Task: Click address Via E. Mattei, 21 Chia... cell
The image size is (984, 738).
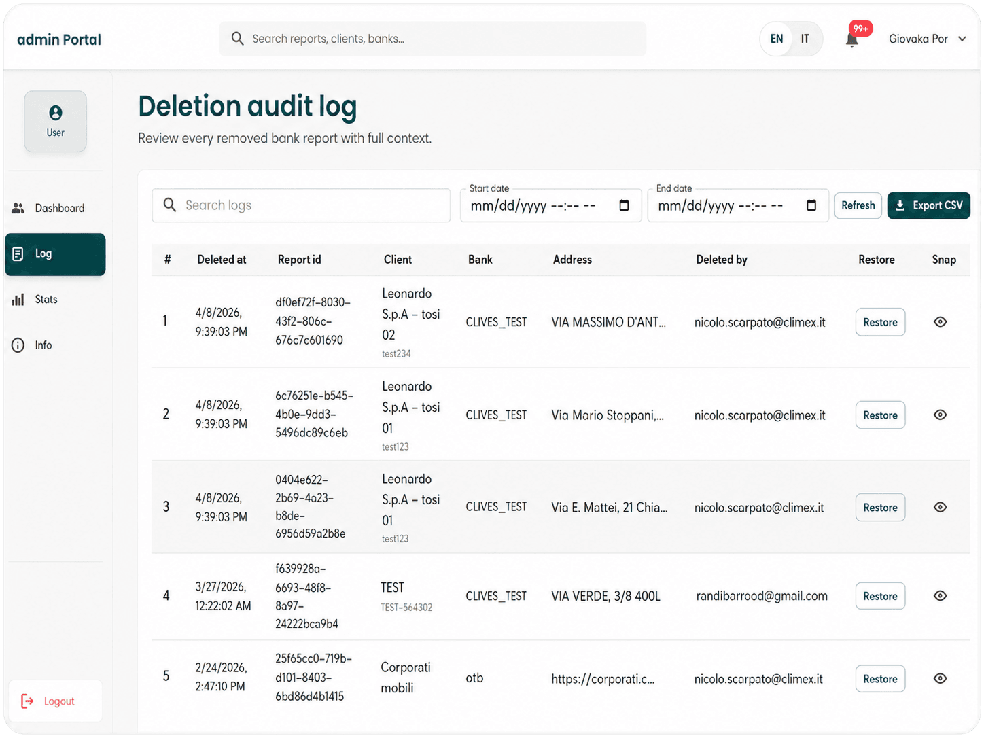Action: click(609, 508)
